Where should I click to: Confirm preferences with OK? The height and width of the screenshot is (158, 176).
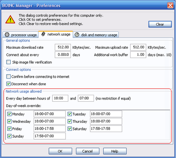tap(60, 151)
